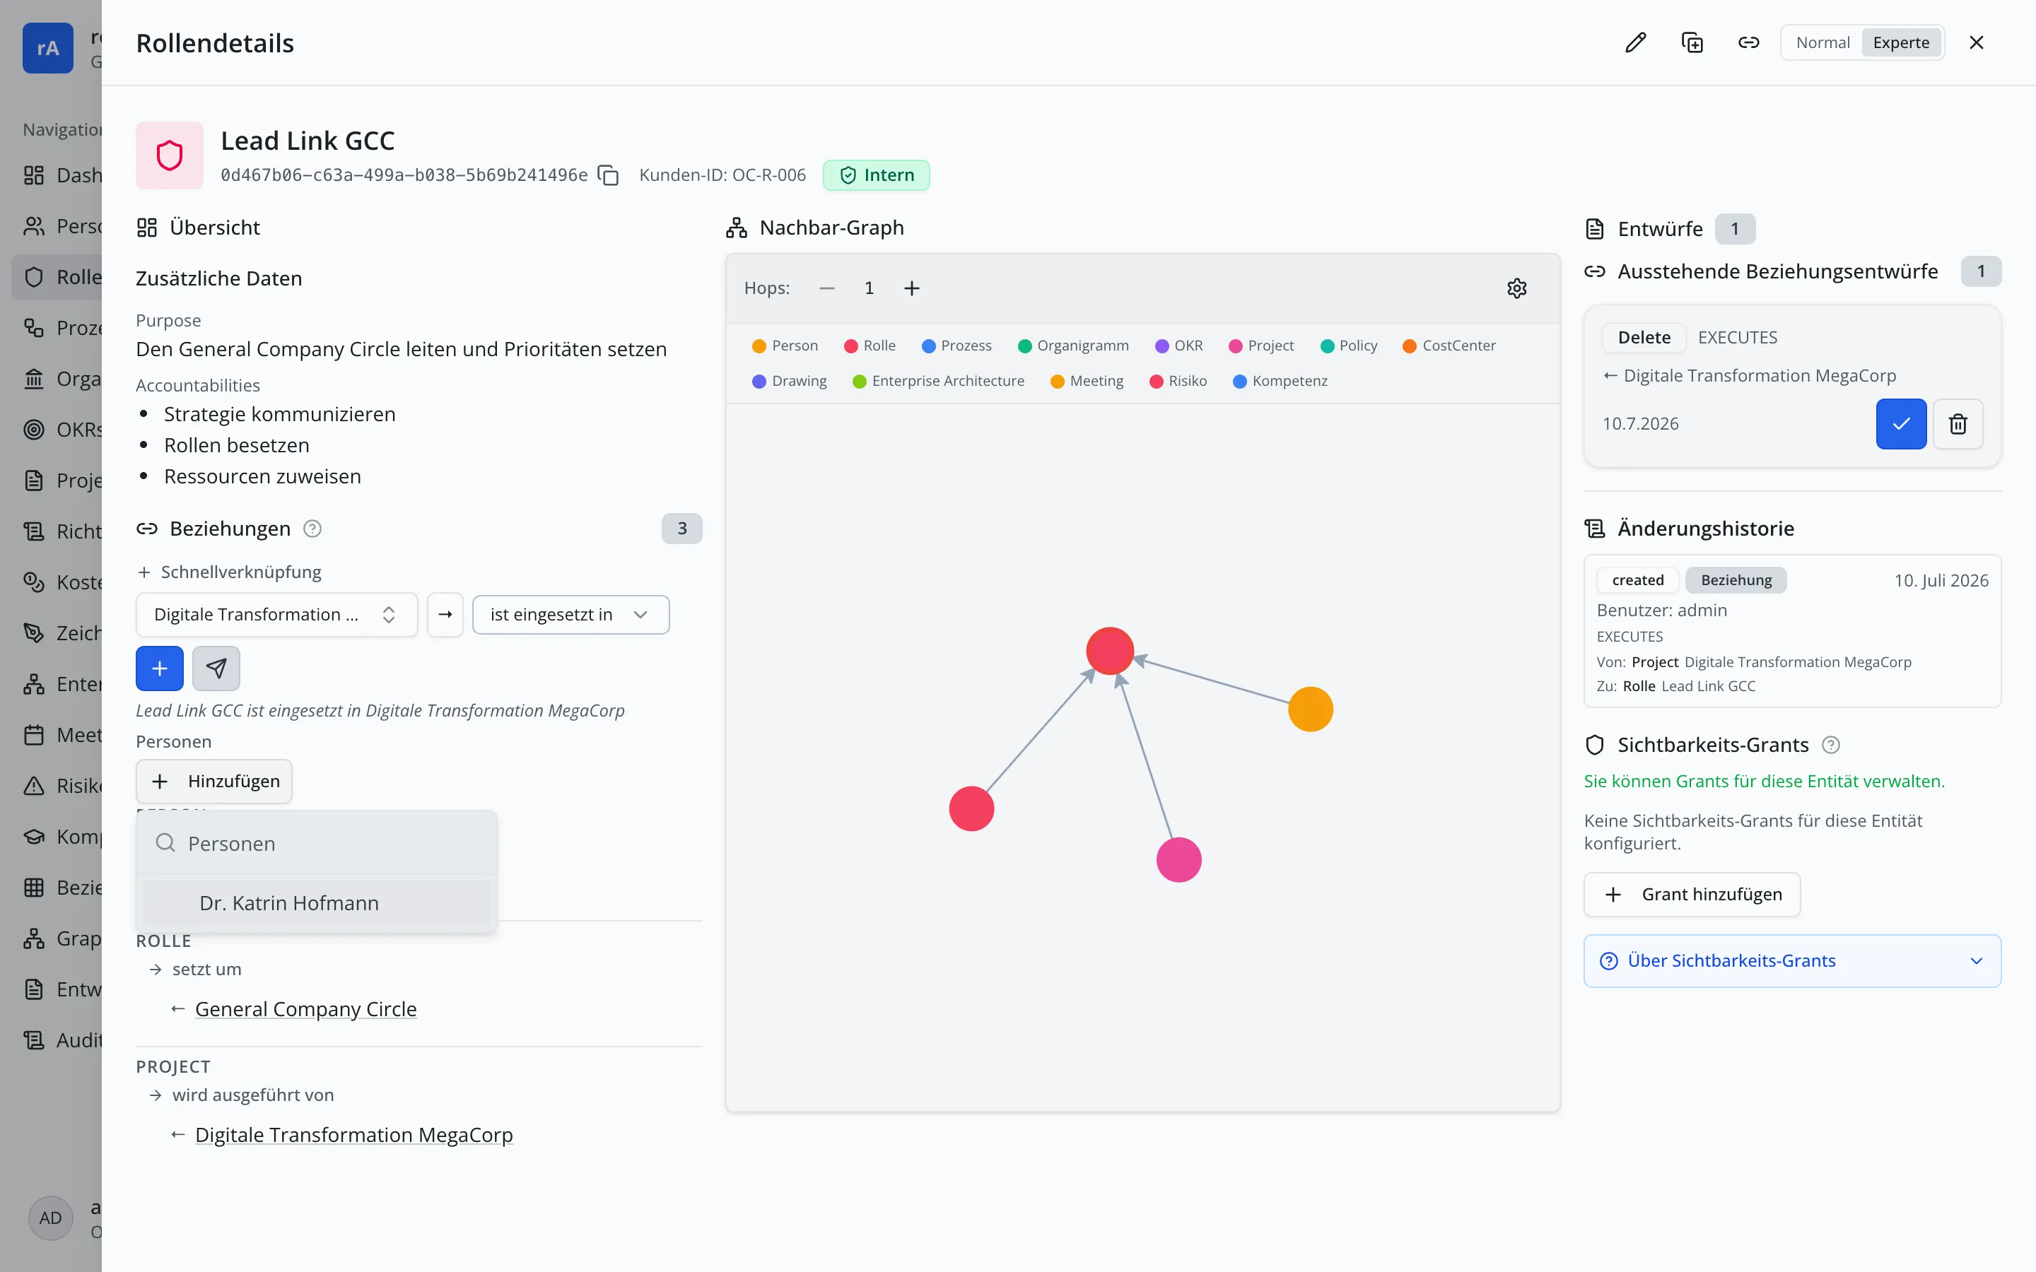Copy the role UUID to clipboard
The image size is (2036, 1272).
(608, 175)
